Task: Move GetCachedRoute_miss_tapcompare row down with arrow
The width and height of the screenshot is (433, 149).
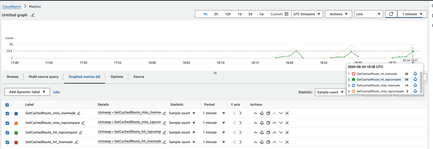Action: click(x=281, y=123)
